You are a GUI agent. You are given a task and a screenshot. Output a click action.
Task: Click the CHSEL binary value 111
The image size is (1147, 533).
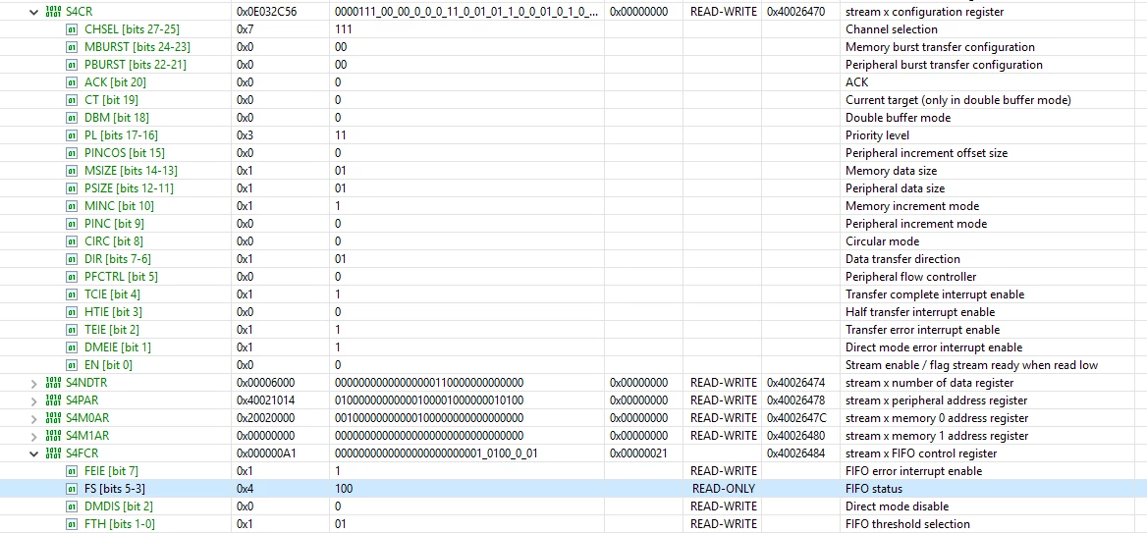(343, 29)
